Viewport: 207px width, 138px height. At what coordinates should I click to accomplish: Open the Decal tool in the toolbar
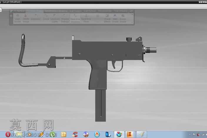pos(46,17)
